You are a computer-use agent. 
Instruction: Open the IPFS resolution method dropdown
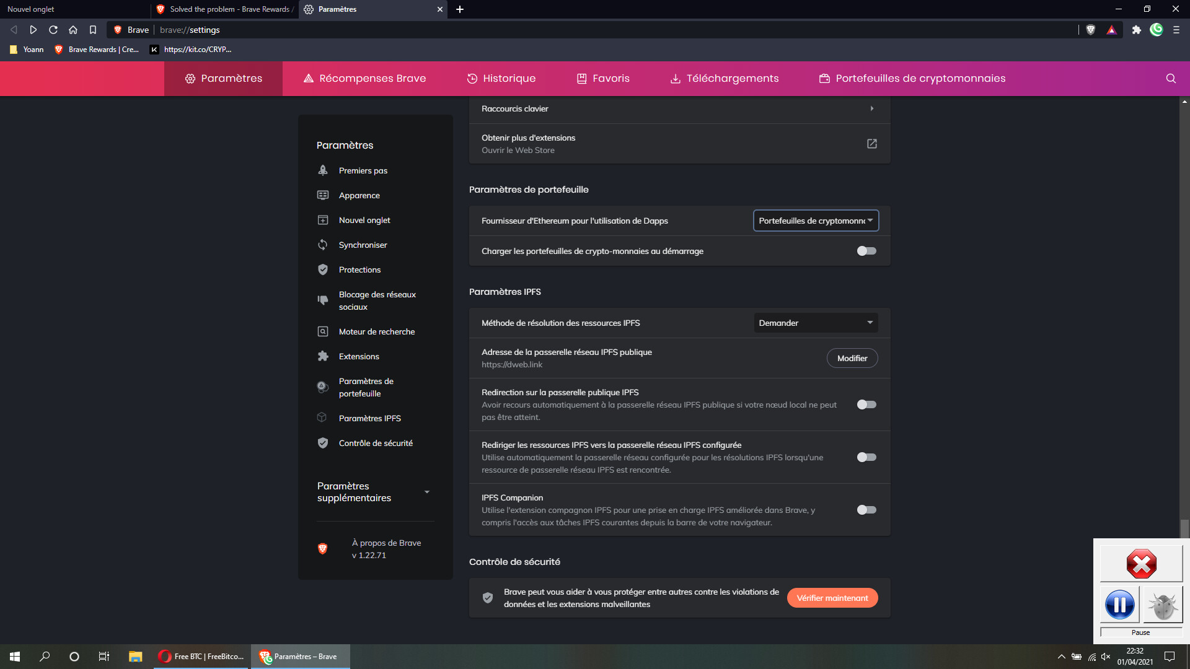(816, 323)
